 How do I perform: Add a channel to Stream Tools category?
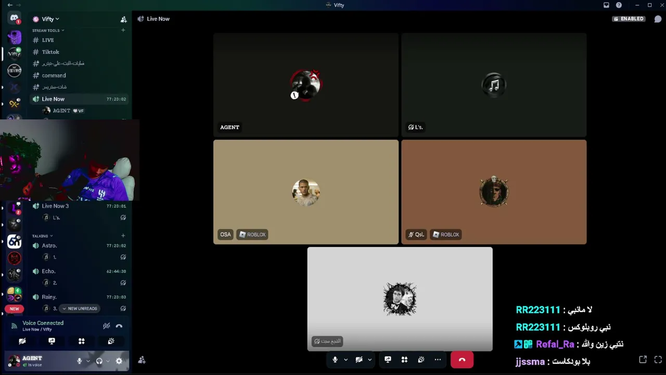pos(123,30)
